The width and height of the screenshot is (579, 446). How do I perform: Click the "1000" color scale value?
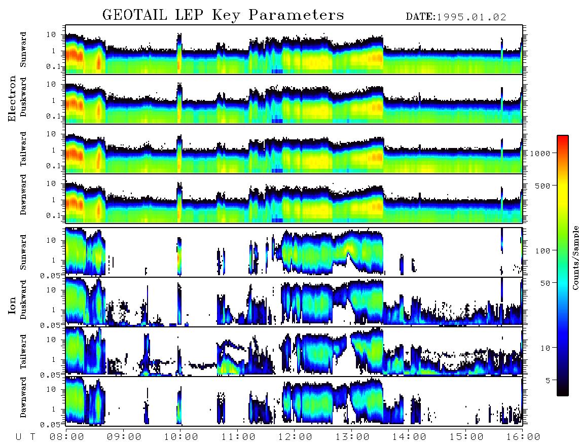(540, 154)
